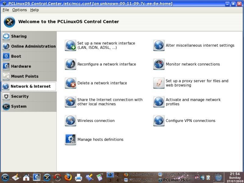Switch to virtual desktop 3
Screen dimensions: 244x183
pos(110,180)
